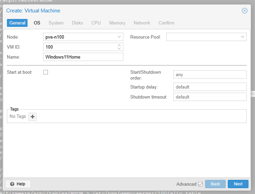
Task: Open the Resource Pool dropdown
Action: 243,37
